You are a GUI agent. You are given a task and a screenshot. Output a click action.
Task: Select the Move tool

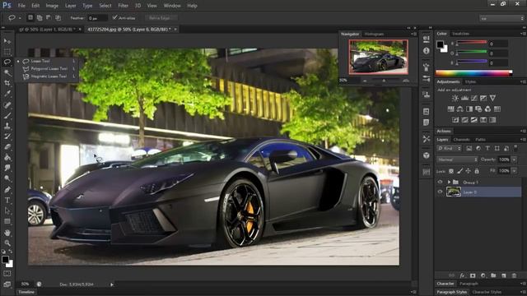pos(7,41)
